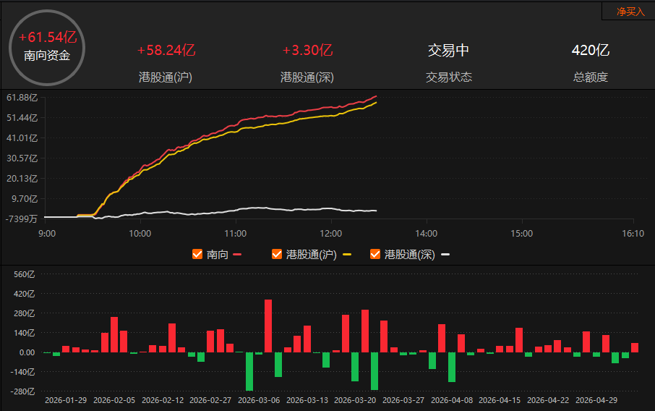Click the 280亿 bar chart axis label
This screenshot has width=655, height=411.
(x=25, y=313)
